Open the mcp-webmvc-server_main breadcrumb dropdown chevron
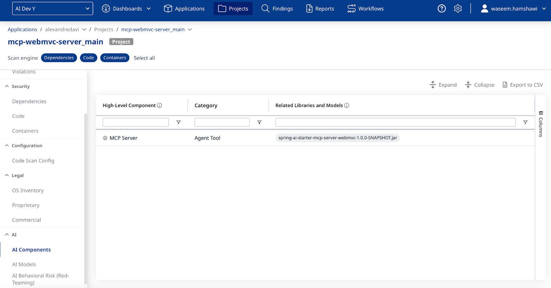Screen dimensions: 551x288 [x=190, y=30]
